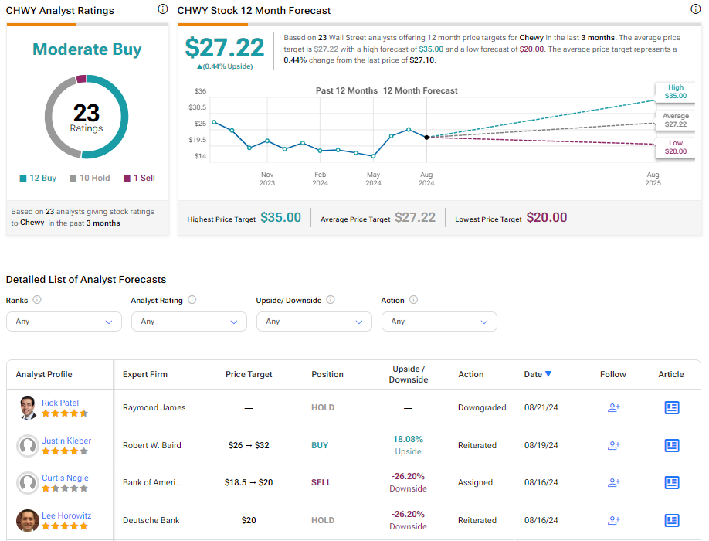This screenshot has height=541, width=709.
Task: Open Curtis Nagle analyst profile link
Action: pos(65,478)
